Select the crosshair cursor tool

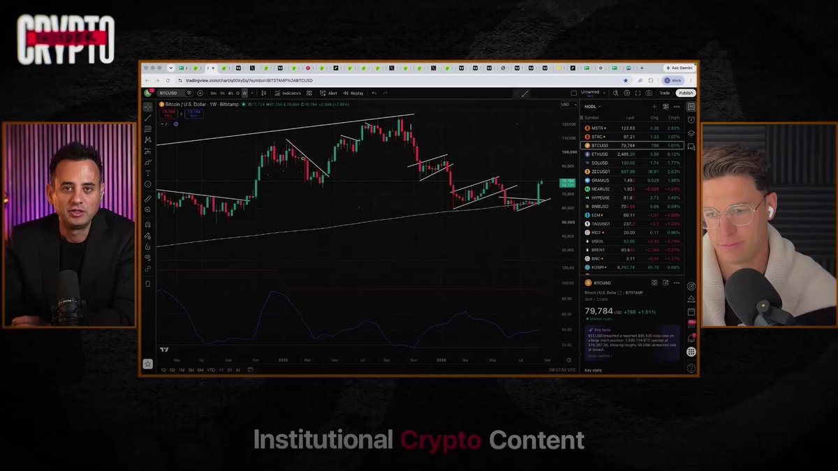[147, 106]
